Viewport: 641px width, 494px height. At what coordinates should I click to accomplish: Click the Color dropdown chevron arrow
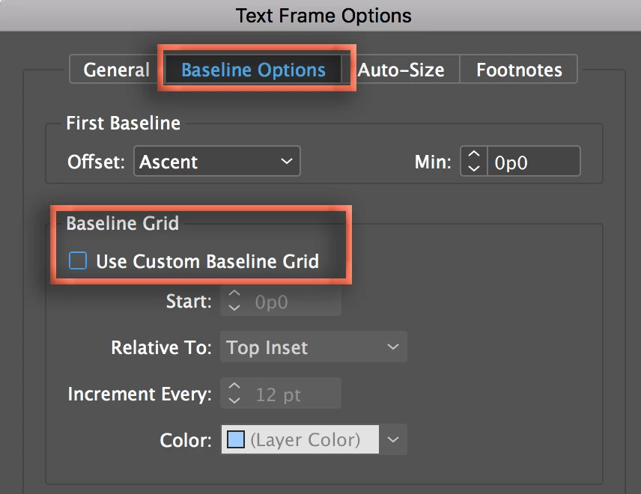click(x=395, y=439)
